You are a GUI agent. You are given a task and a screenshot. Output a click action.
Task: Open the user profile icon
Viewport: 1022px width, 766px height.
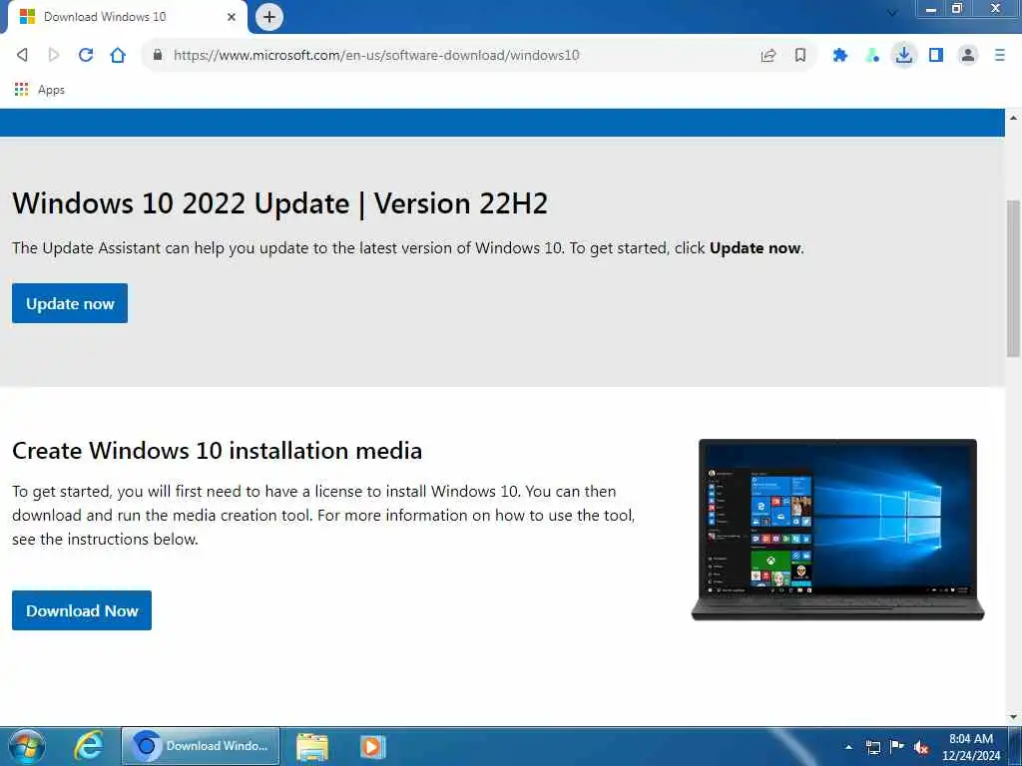pos(968,56)
